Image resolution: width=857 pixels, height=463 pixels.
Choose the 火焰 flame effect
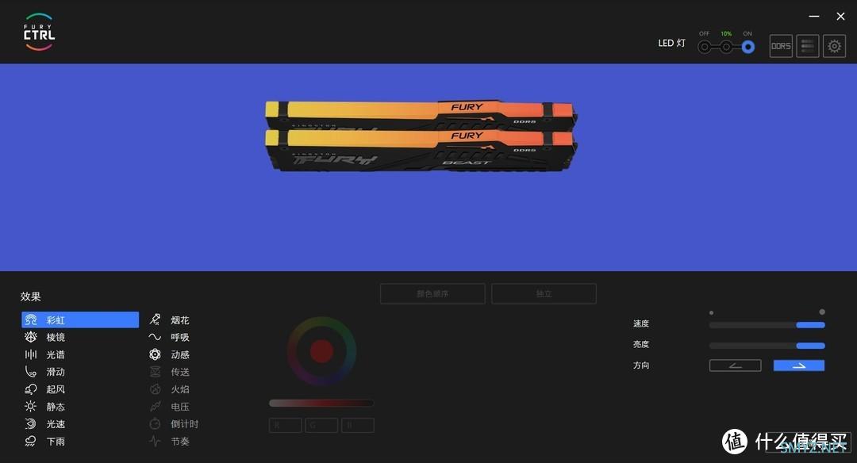[x=170, y=389]
